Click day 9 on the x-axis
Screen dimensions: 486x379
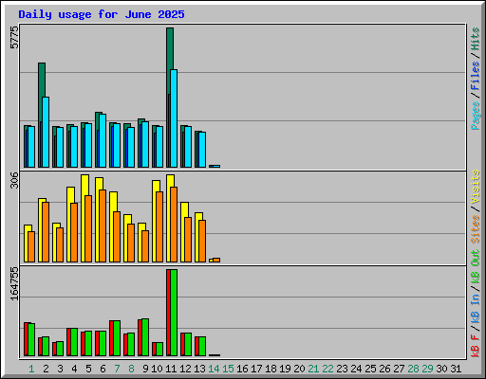(x=145, y=369)
